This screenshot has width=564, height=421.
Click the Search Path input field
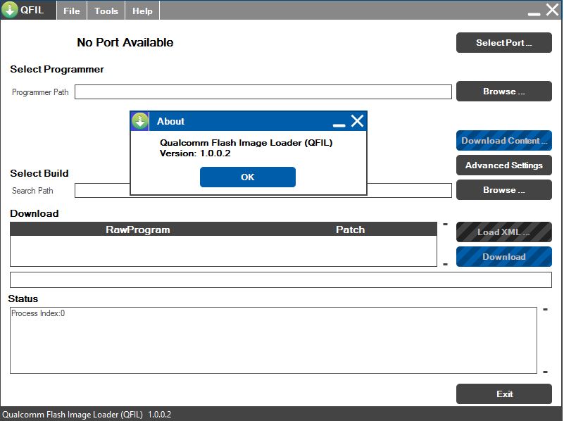[263, 191]
